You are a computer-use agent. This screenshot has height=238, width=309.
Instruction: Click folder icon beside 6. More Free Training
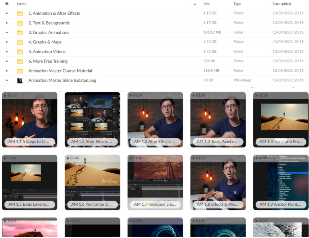pyautogui.click(x=20, y=61)
